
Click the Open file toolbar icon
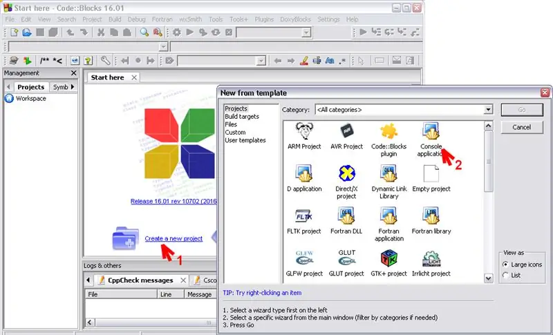point(27,32)
